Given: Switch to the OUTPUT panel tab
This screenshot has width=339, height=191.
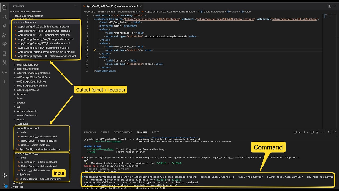Looking at the screenshot, I should (105, 132).
